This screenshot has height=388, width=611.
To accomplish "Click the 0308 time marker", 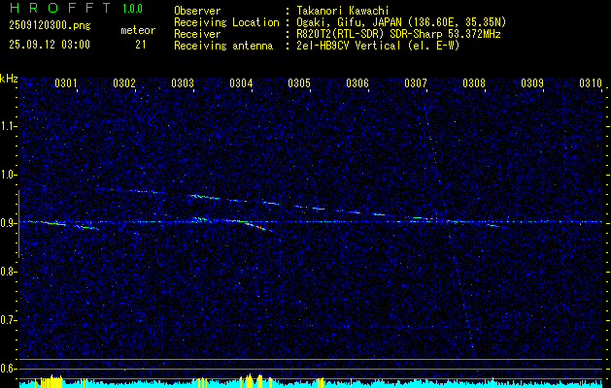I will tap(474, 82).
